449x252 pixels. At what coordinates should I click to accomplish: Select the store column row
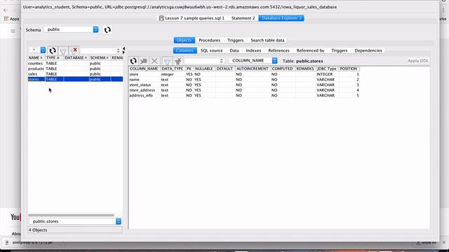point(244,74)
